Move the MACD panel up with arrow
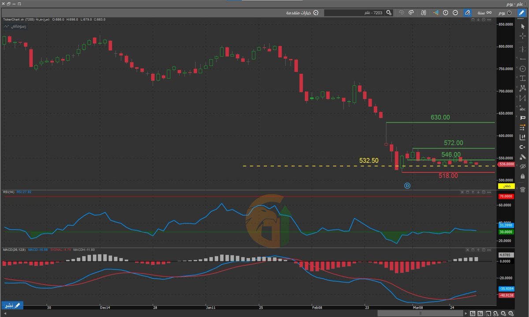 [x=478, y=250]
